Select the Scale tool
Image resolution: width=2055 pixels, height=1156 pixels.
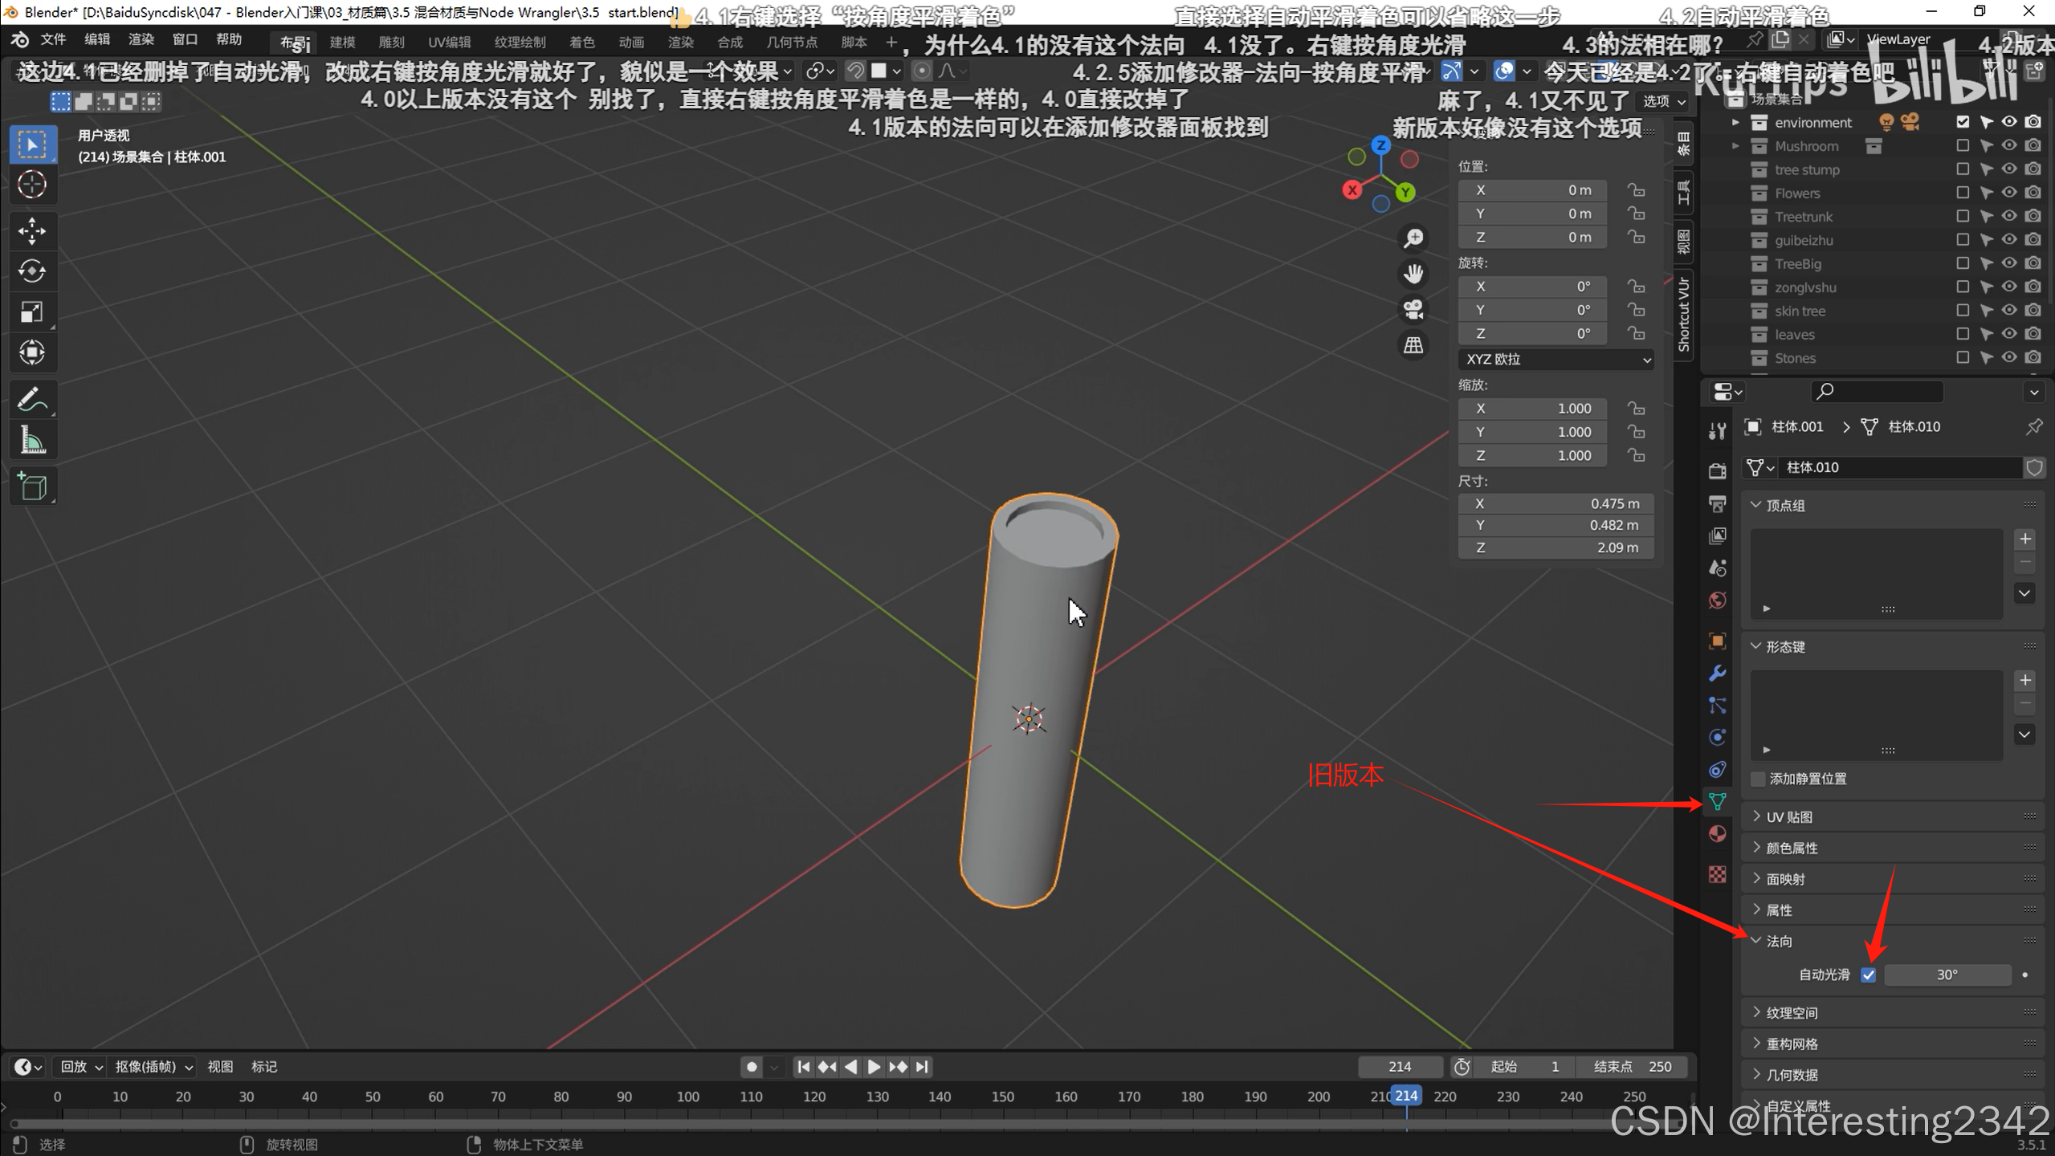point(32,311)
